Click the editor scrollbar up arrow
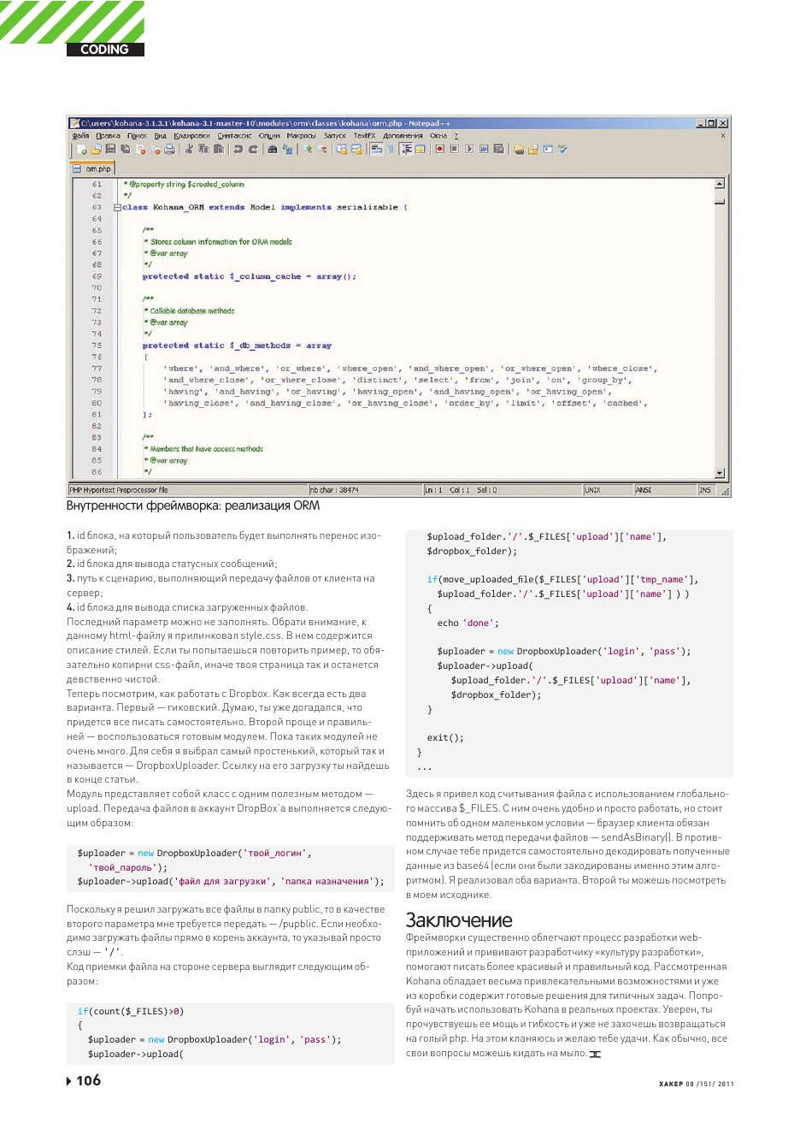The image size is (800, 1123). tap(719, 183)
